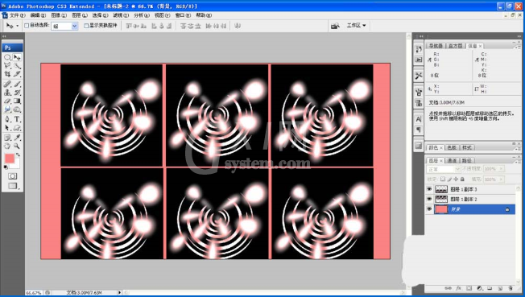Open the 编辑 Edit menu
Screen dimensions: 525x297
click(38, 15)
